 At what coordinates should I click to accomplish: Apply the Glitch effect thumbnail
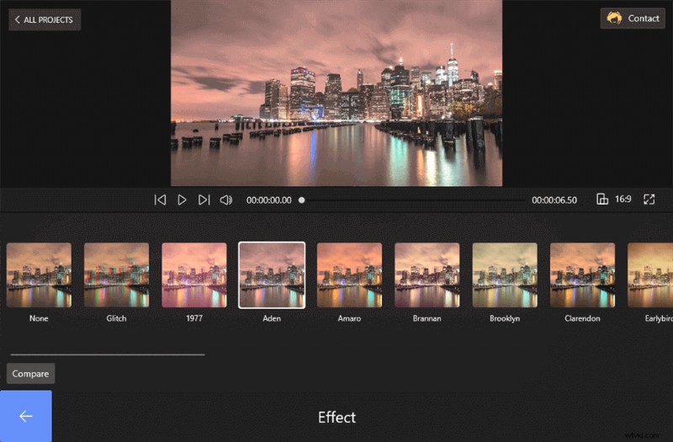(117, 275)
